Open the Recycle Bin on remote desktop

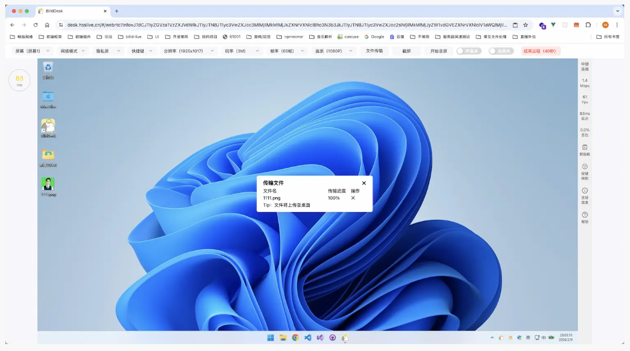click(x=48, y=69)
